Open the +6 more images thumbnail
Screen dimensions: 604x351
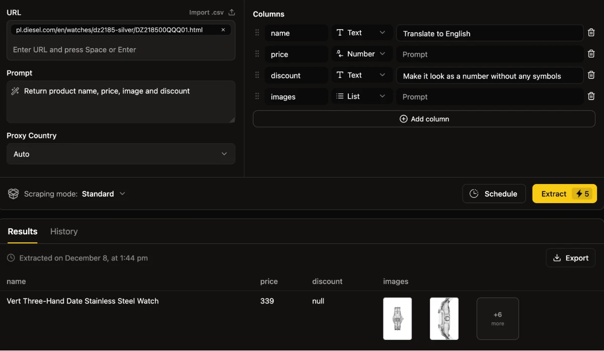[x=497, y=319]
